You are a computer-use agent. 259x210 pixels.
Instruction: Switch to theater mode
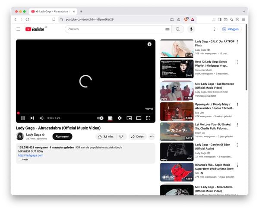[x=139, y=118]
